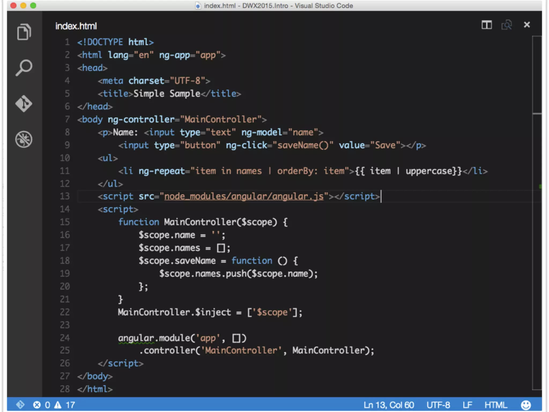This screenshot has height=412, width=549.
Task: Open the Search sidebar panel
Action: (24, 68)
